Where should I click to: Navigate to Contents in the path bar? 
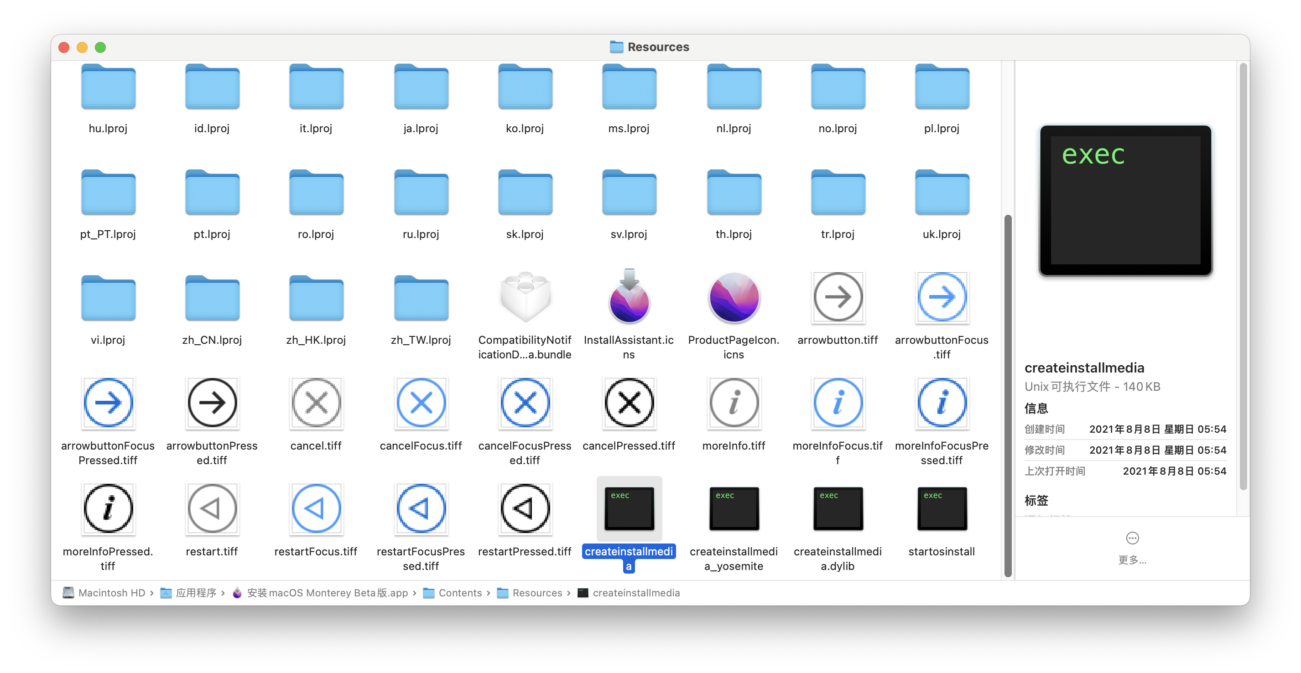tap(461, 593)
